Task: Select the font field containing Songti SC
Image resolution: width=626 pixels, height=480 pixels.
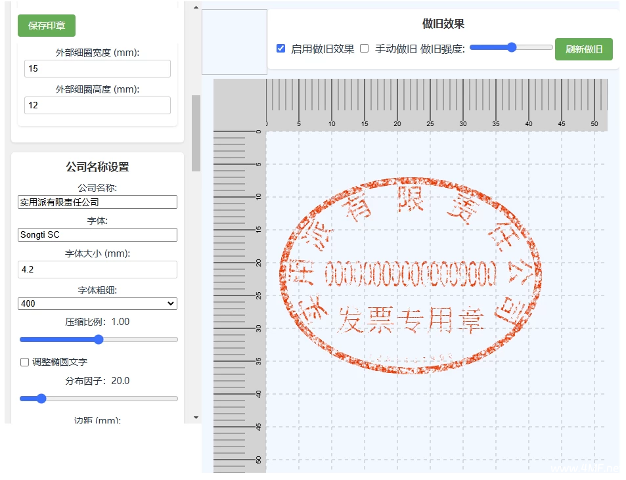Action: click(x=97, y=234)
